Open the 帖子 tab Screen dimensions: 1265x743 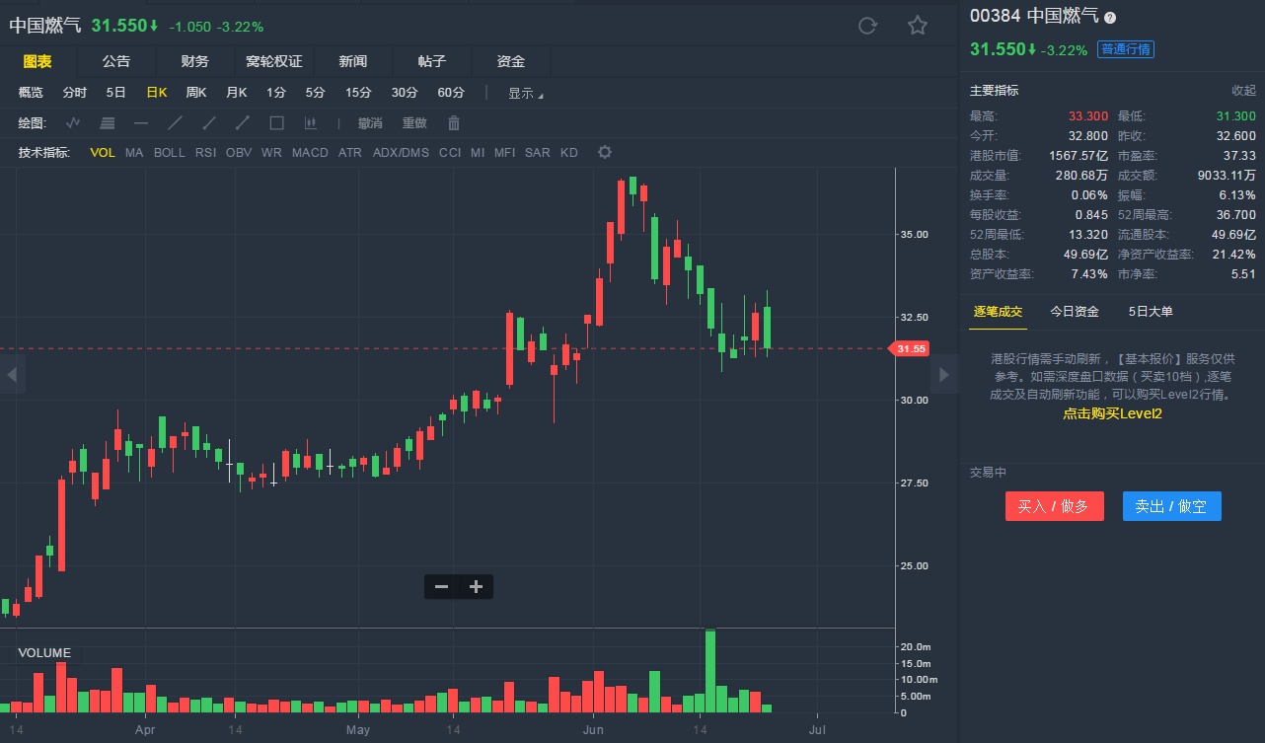coord(432,61)
